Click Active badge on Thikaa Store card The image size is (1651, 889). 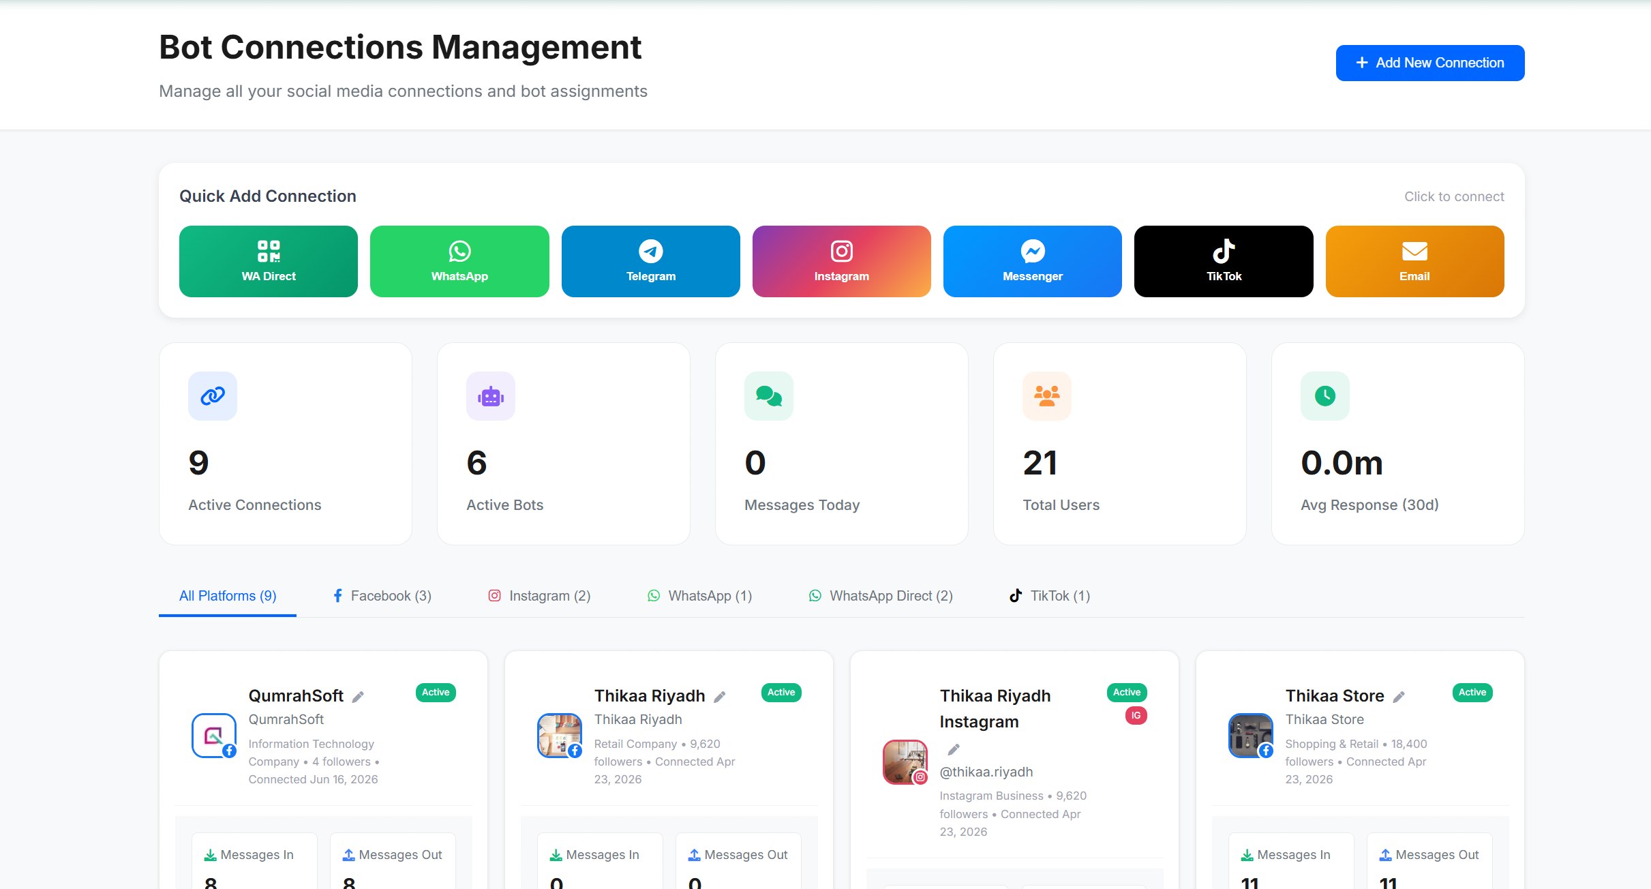pos(1472,692)
